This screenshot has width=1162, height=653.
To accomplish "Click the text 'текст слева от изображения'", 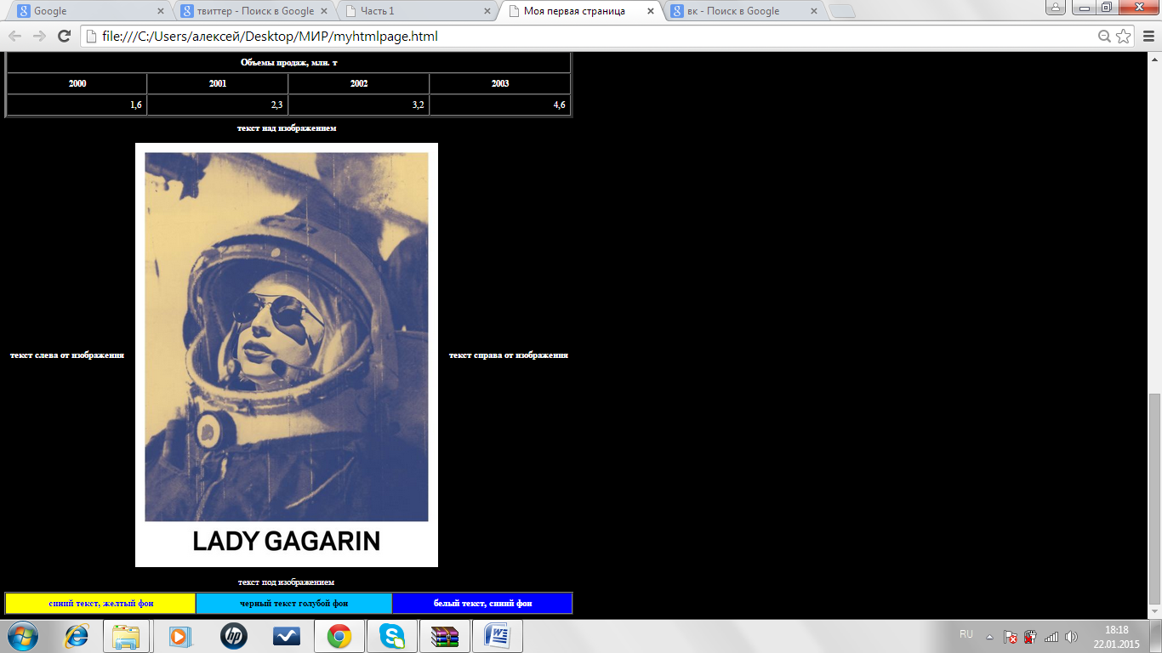I will pos(67,355).
